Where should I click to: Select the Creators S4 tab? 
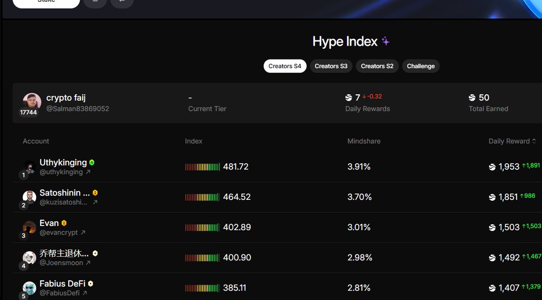[x=285, y=66]
